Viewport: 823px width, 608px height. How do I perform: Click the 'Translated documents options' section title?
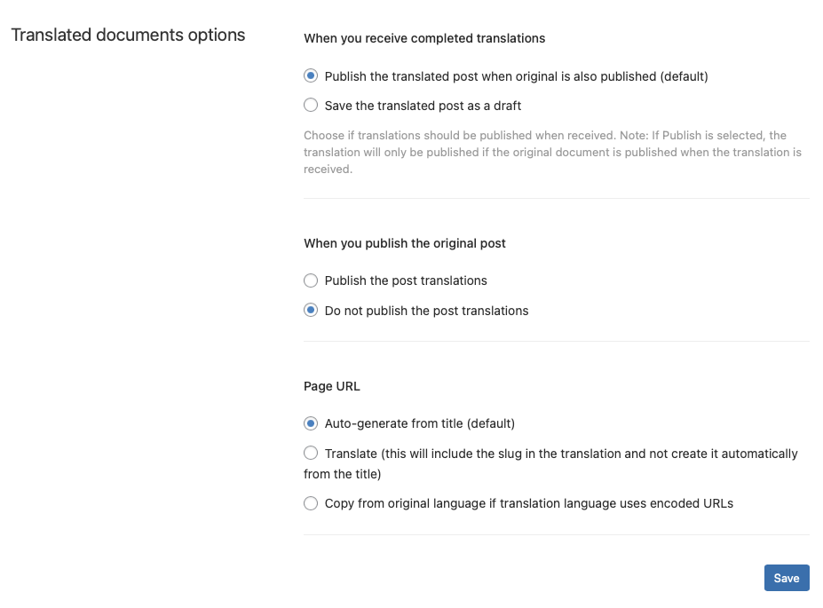pyautogui.click(x=128, y=36)
